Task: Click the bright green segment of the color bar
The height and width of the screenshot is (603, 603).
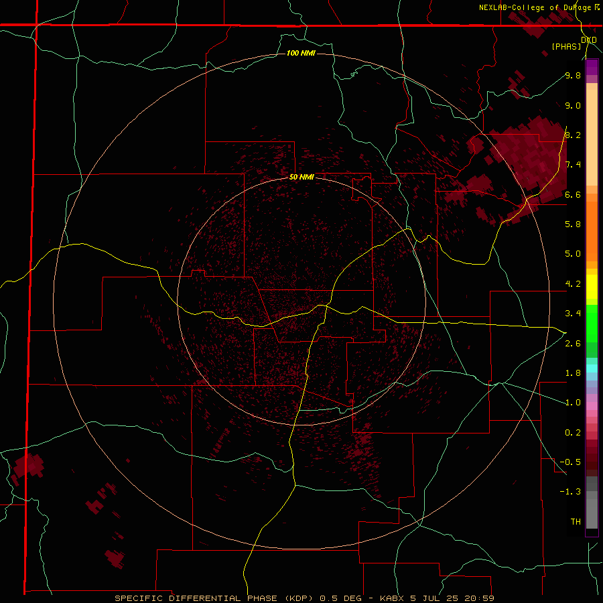Action: [592, 323]
